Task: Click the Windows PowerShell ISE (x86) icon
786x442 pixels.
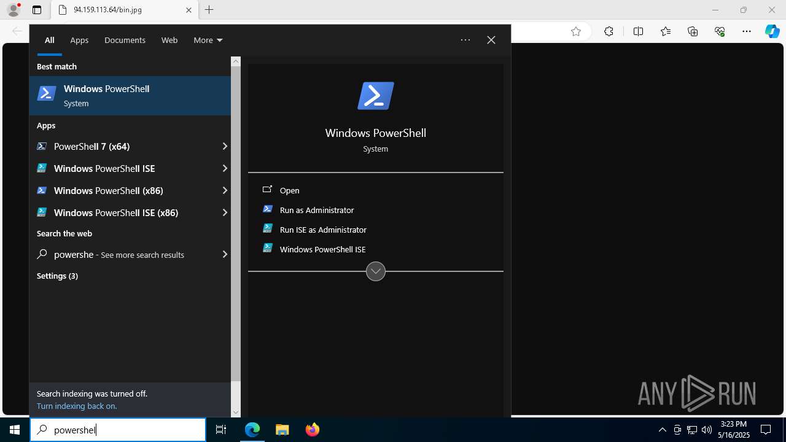Action: [42, 212]
